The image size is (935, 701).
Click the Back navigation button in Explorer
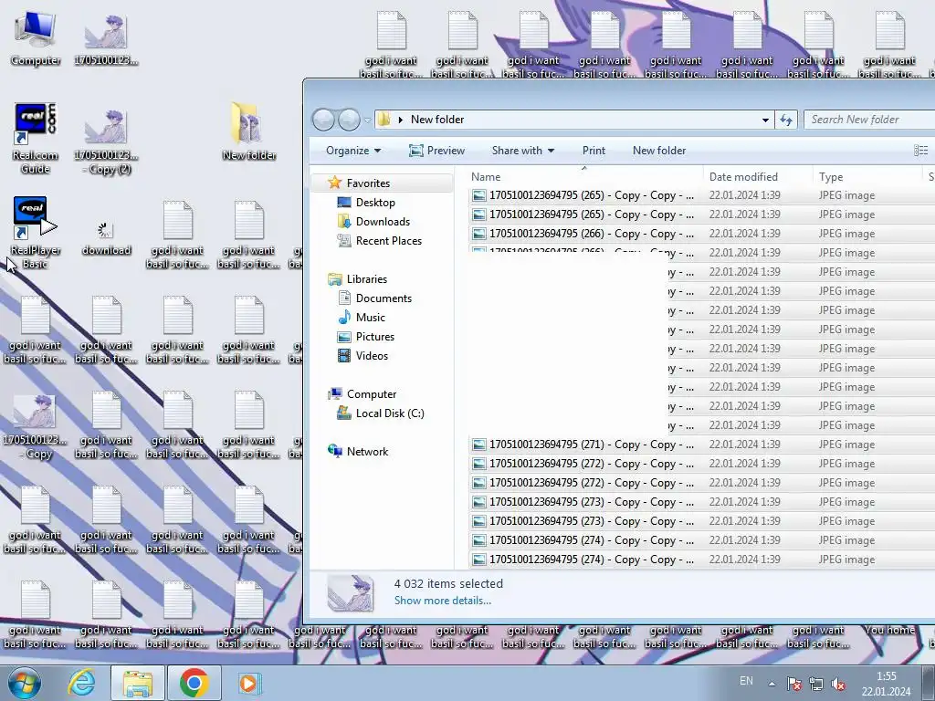[x=324, y=120]
